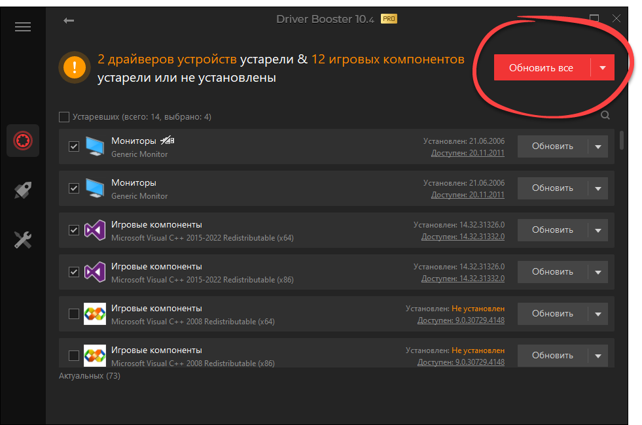Toggle the select-all Устаревших checkbox
This screenshot has height=425, width=642.
tap(64, 117)
